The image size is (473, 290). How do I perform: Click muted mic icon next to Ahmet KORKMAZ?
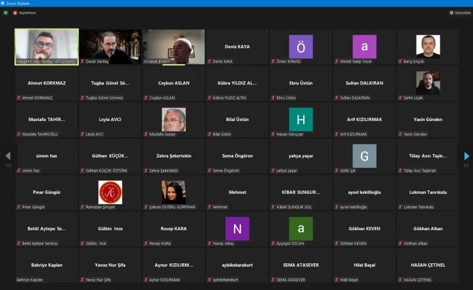pyautogui.click(x=19, y=98)
